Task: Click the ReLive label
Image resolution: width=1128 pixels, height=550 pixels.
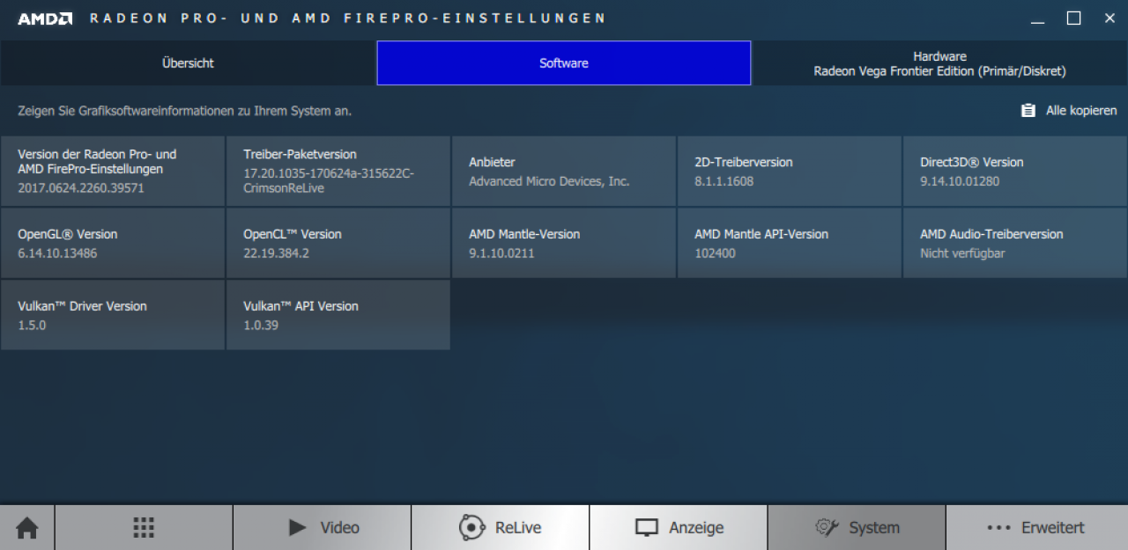Action: [518, 528]
